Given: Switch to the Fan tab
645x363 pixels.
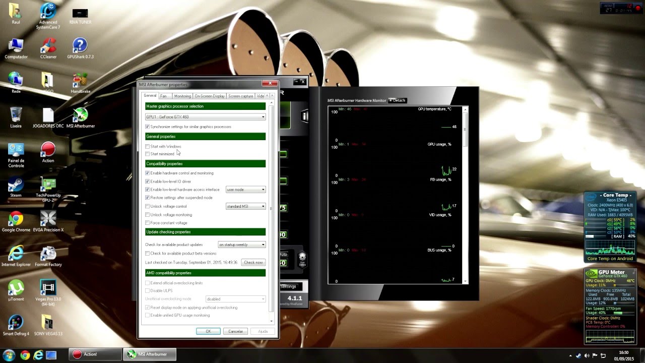Looking at the screenshot, I should (165, 96).
